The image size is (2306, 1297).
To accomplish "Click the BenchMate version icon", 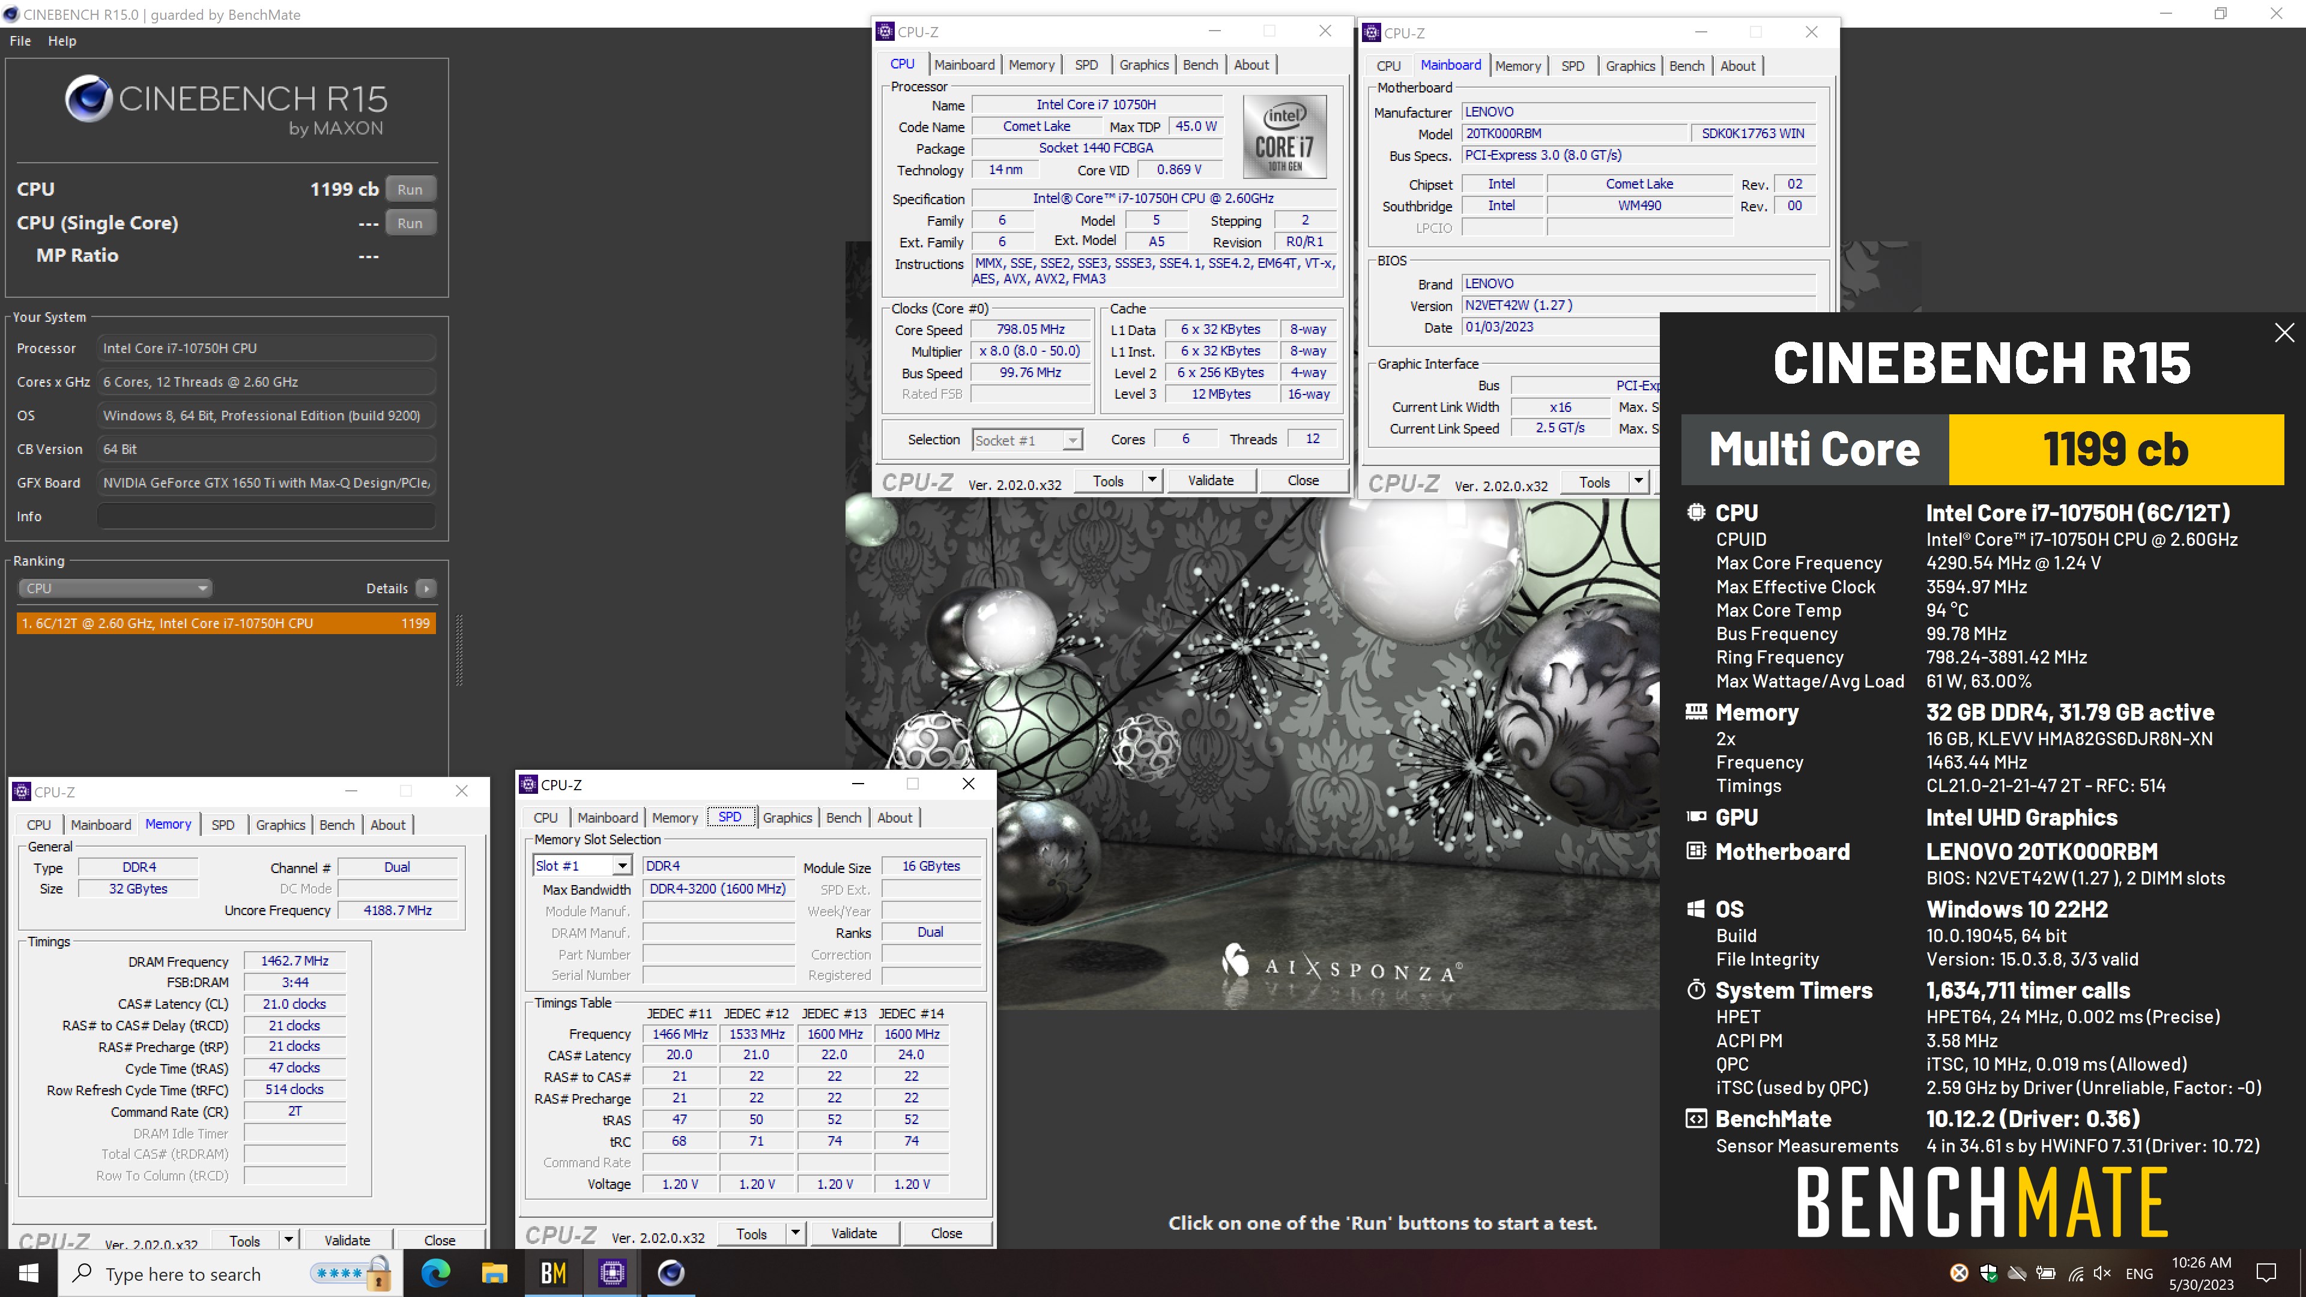I will pos(1695,1118).
